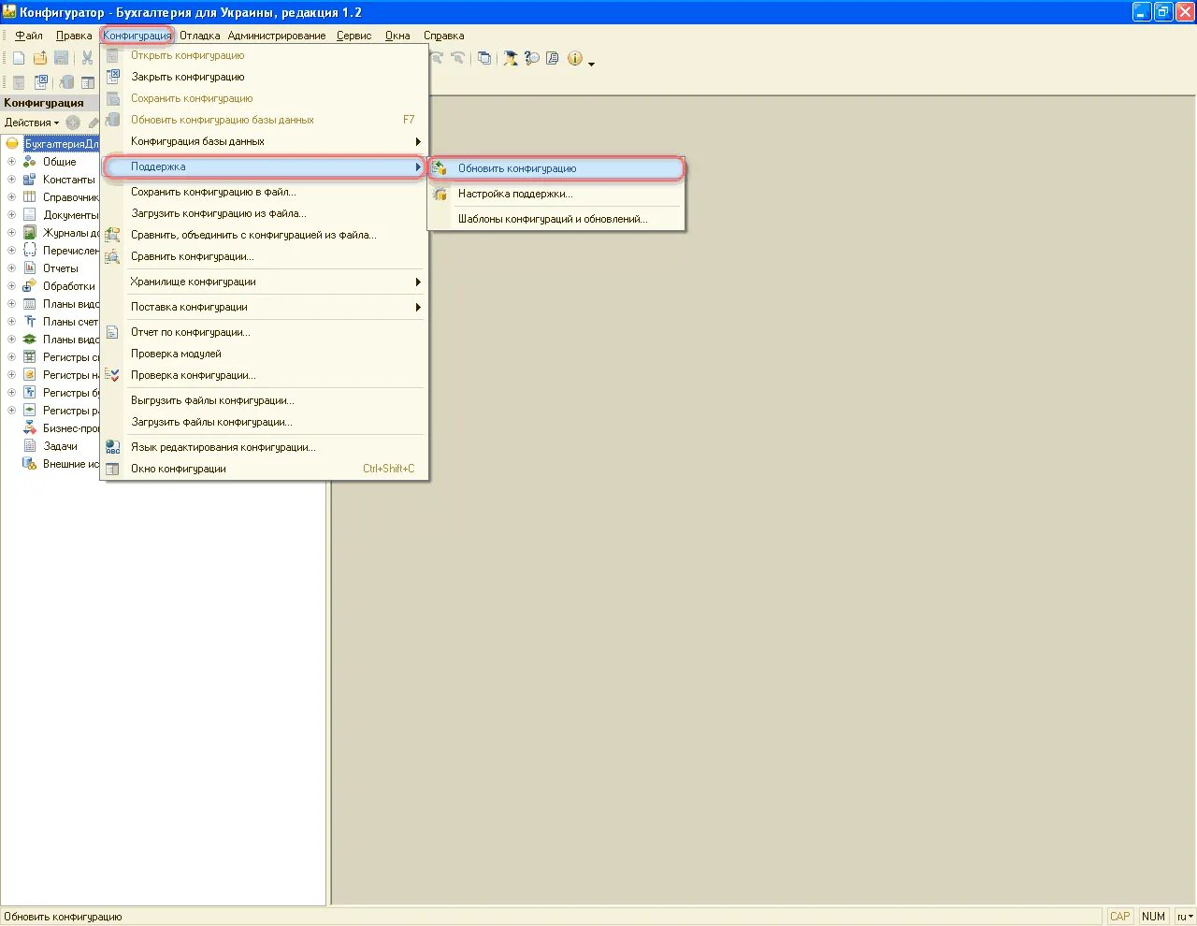Click the New document toolbar icon

[x=19, y=58]
